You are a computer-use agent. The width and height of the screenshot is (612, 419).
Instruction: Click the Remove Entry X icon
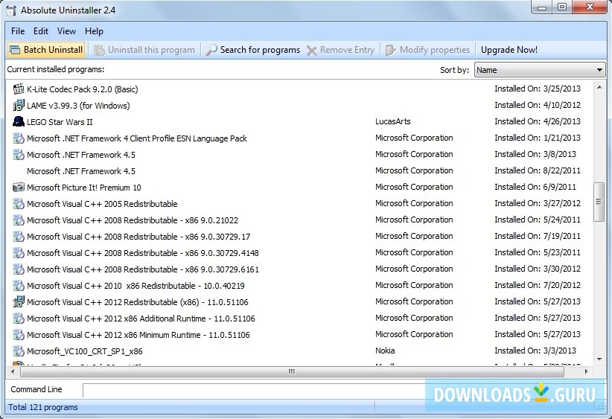click(x=311, y=51)
